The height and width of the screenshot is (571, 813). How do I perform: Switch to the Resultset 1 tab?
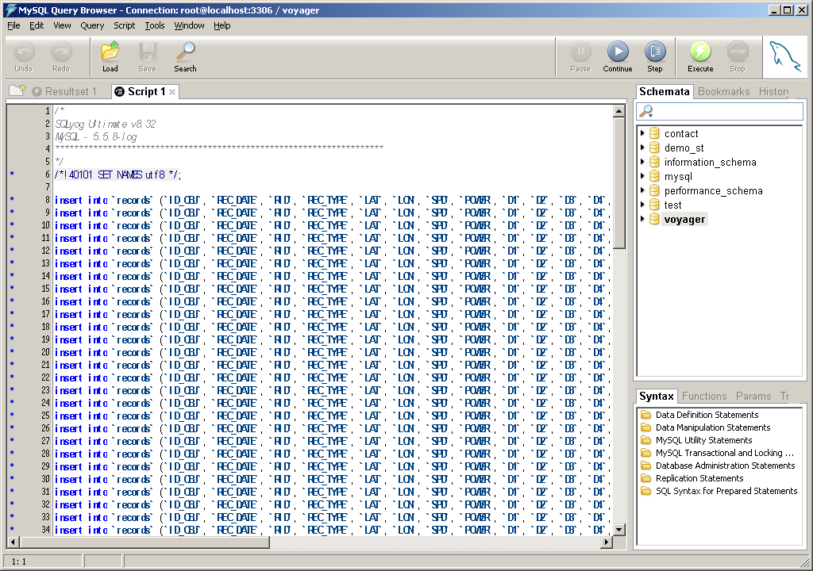[65, 91]
